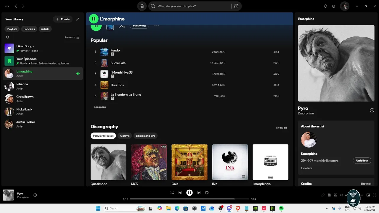The width and height of the screenshot is (379, 213).
Task: Play the track Fundo
Action: (189, 52)
